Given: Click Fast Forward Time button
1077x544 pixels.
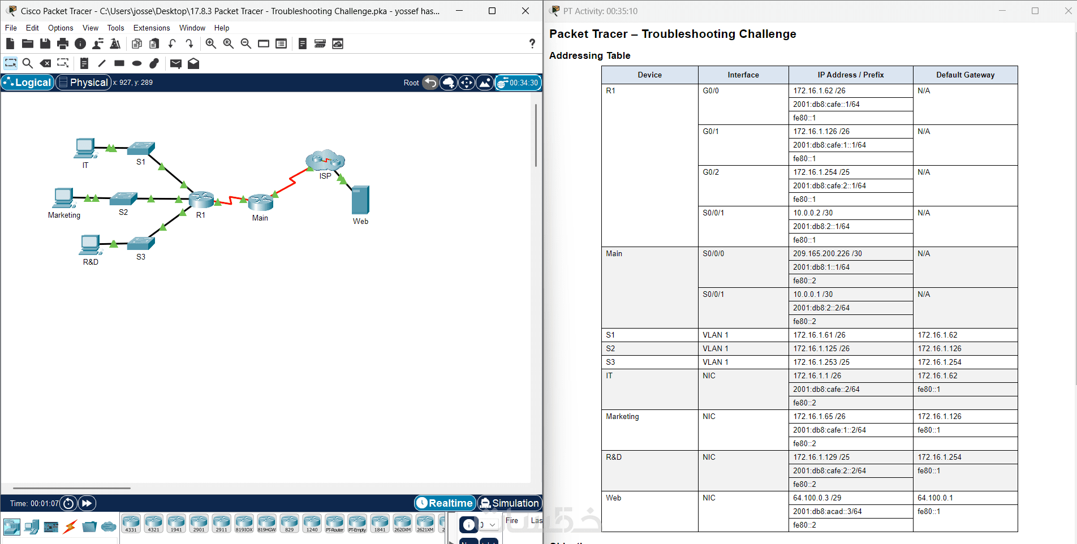Looking at the screenshot, I should point(87,503).
